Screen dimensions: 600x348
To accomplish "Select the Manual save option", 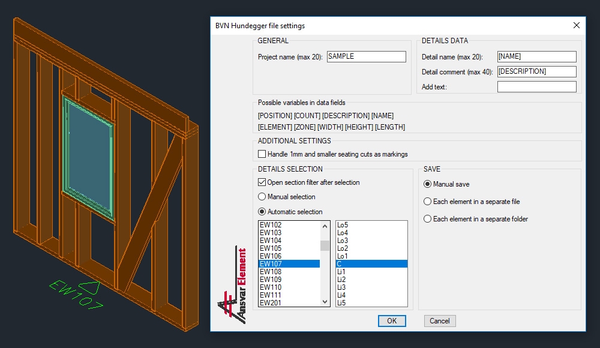I will [427, 184].
